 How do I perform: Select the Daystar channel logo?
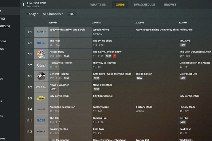41,32
